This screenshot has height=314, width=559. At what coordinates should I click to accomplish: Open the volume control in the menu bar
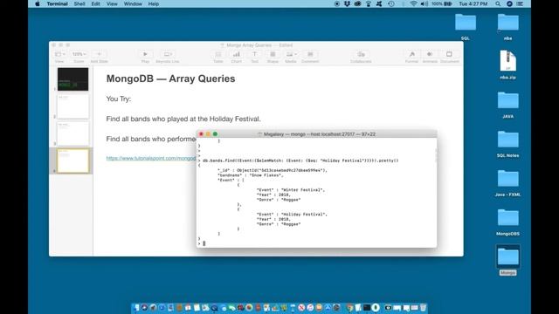[424, 3]
